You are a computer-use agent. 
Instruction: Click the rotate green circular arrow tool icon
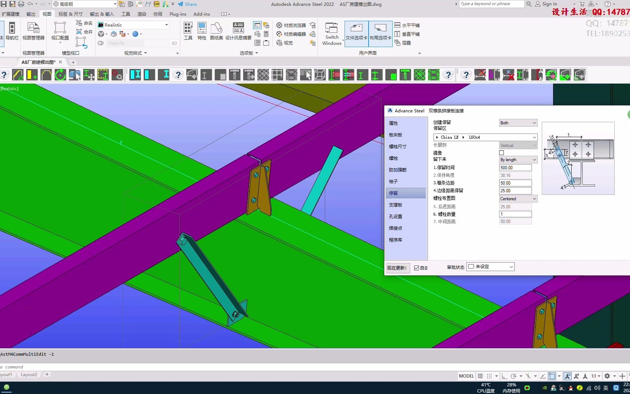click(x=61, y=75)
